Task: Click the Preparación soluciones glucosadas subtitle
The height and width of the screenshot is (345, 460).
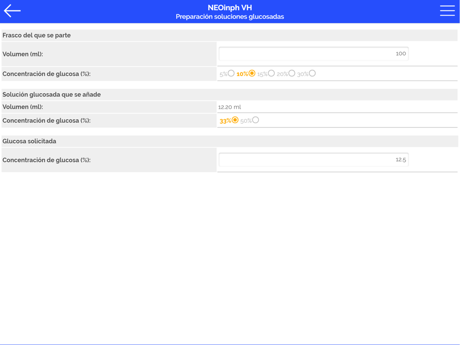Action: [230, 17]
